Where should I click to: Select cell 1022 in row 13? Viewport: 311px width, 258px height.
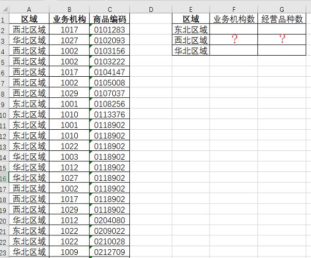click(x=69, y=146)
